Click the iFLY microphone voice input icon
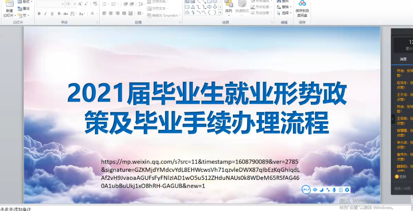This screenshot has width=413, height=211. tap(334, 190)
